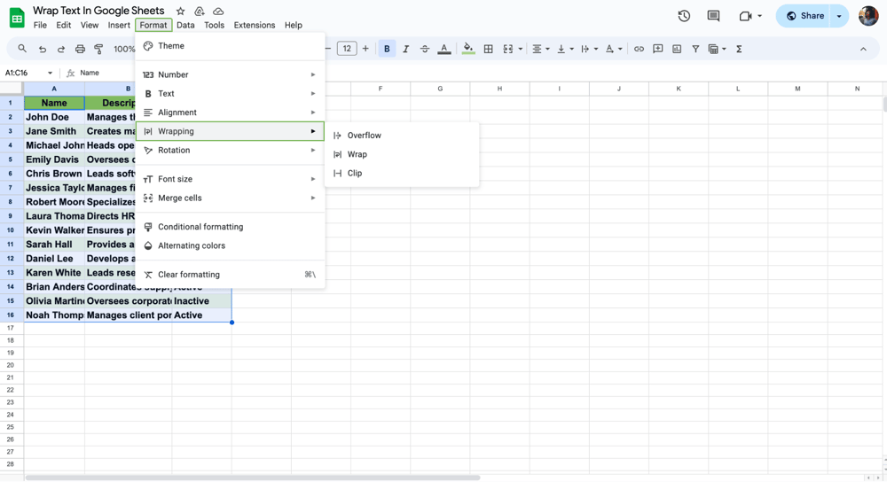Click the Print icon
887x482 pixels.
pos(80,50)
